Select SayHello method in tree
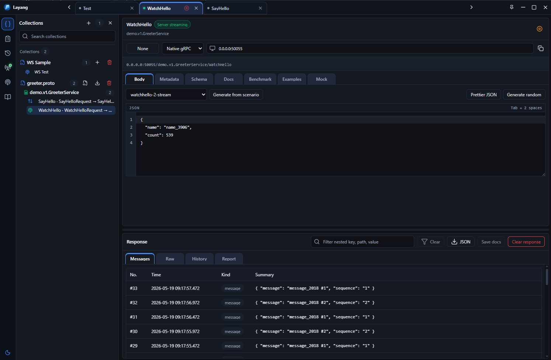The width and height of the screenshot is (551, 360). pyautogui.click(x=71, y=101)
